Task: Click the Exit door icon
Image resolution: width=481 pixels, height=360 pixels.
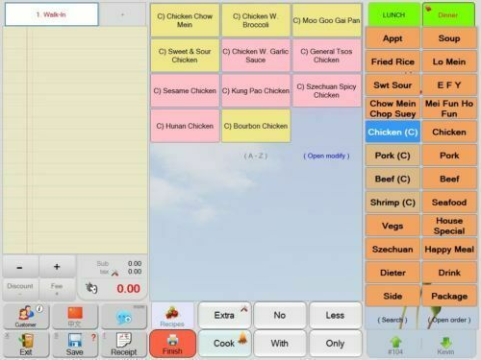Action: 26,345
